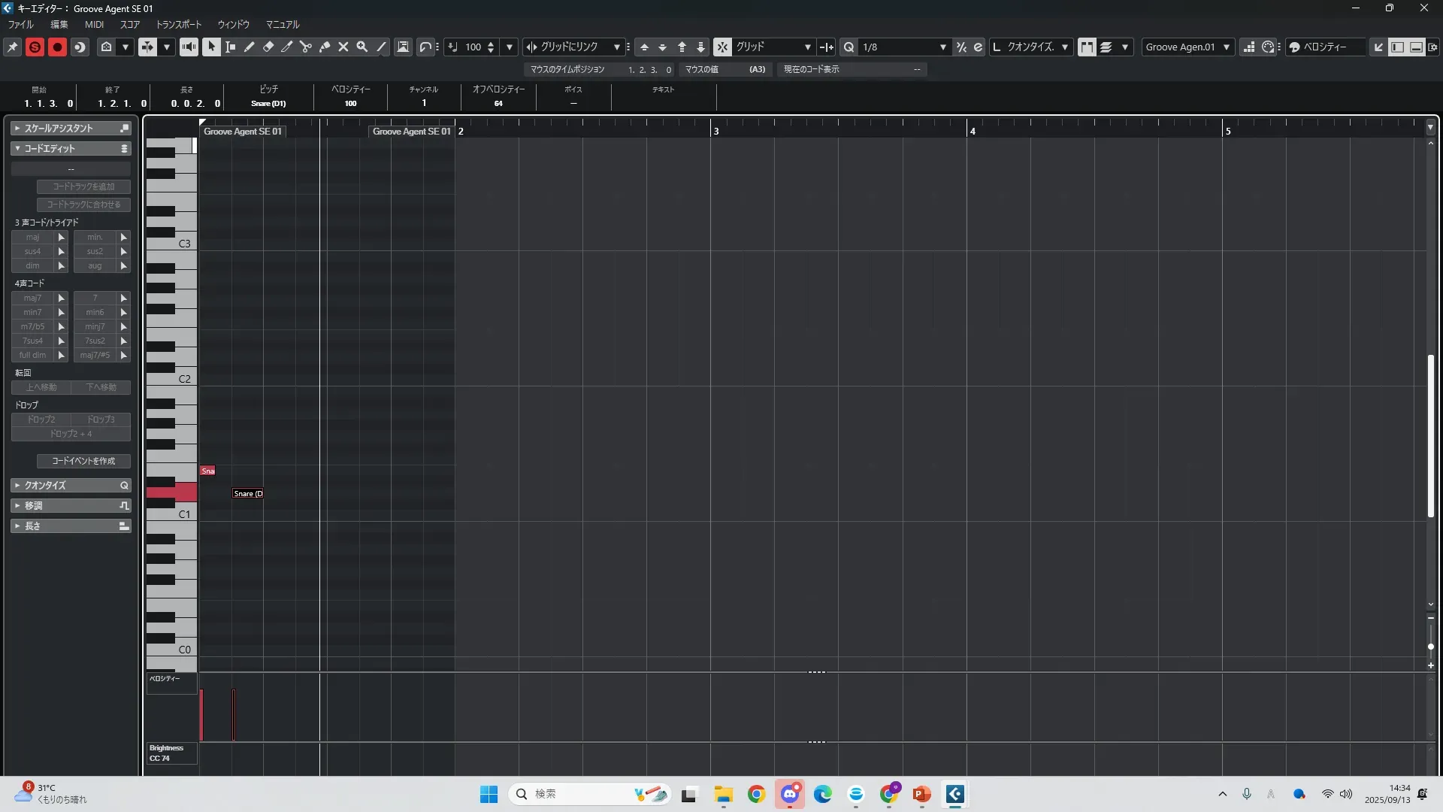This screenshot has height=812, width=1443.
Task: Click the maj triad chord button
Action: click(x=32, y=237)
